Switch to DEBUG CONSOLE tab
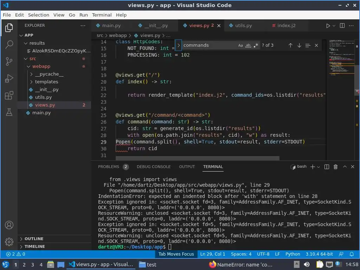 tap(154, 167)
